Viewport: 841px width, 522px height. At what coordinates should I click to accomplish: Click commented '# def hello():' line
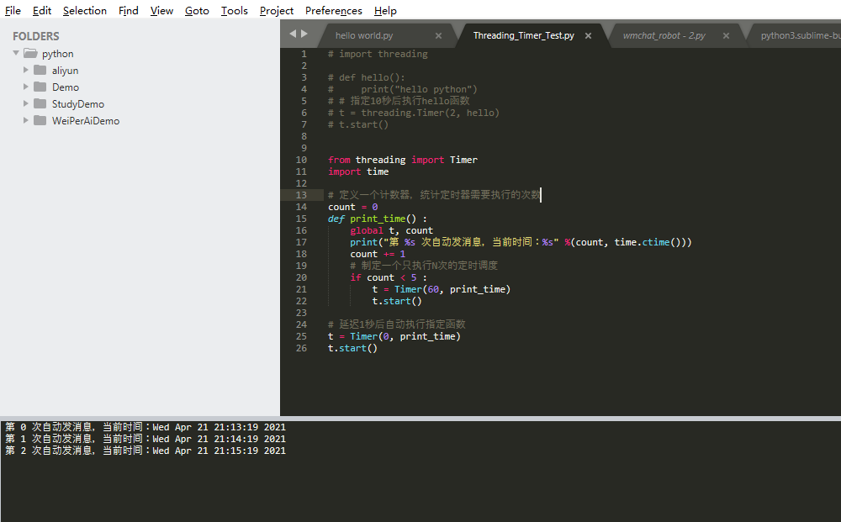367,77
